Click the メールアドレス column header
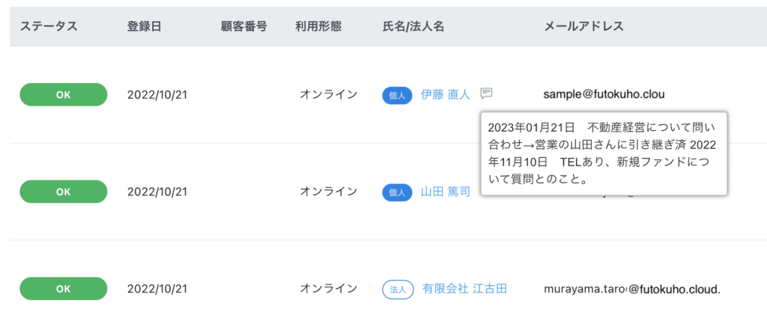The image size is (767, 333). (x=583, y=26)
